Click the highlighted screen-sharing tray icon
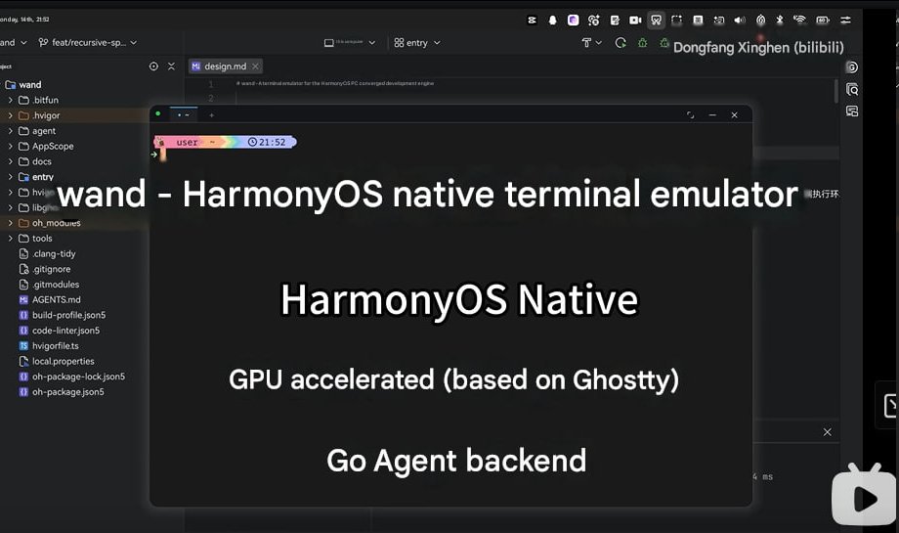 pos(656,21)
